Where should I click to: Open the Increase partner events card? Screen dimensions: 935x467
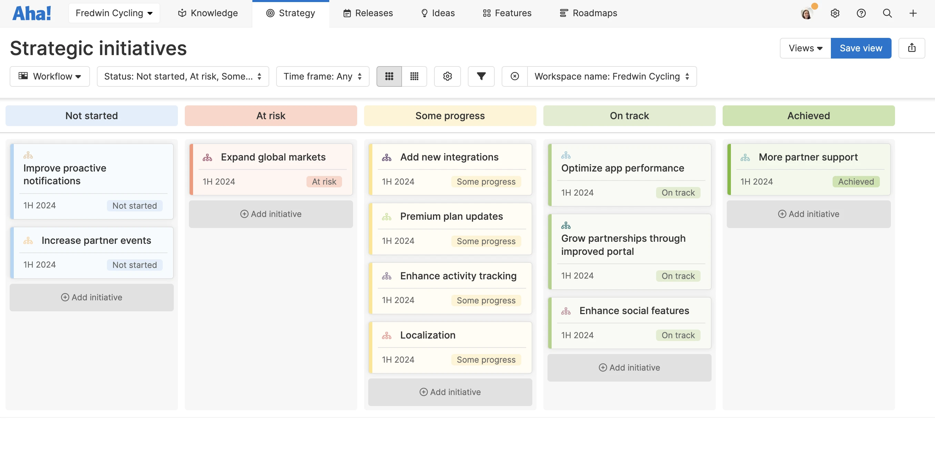(x=96, y=240)
